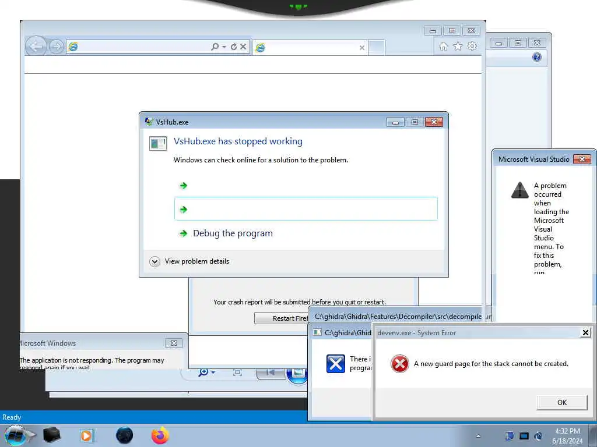Click the blue help question mark icon
This screenshot has width=597, height=447.
click(537, 57)
